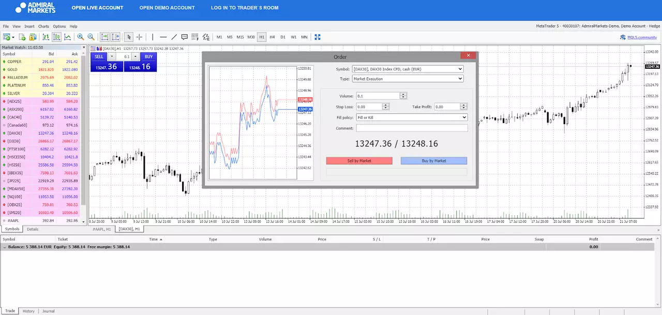Viewport: 662px width, 315px height.
Task: Switch chart to candlestick style
Action: [56, 37]
